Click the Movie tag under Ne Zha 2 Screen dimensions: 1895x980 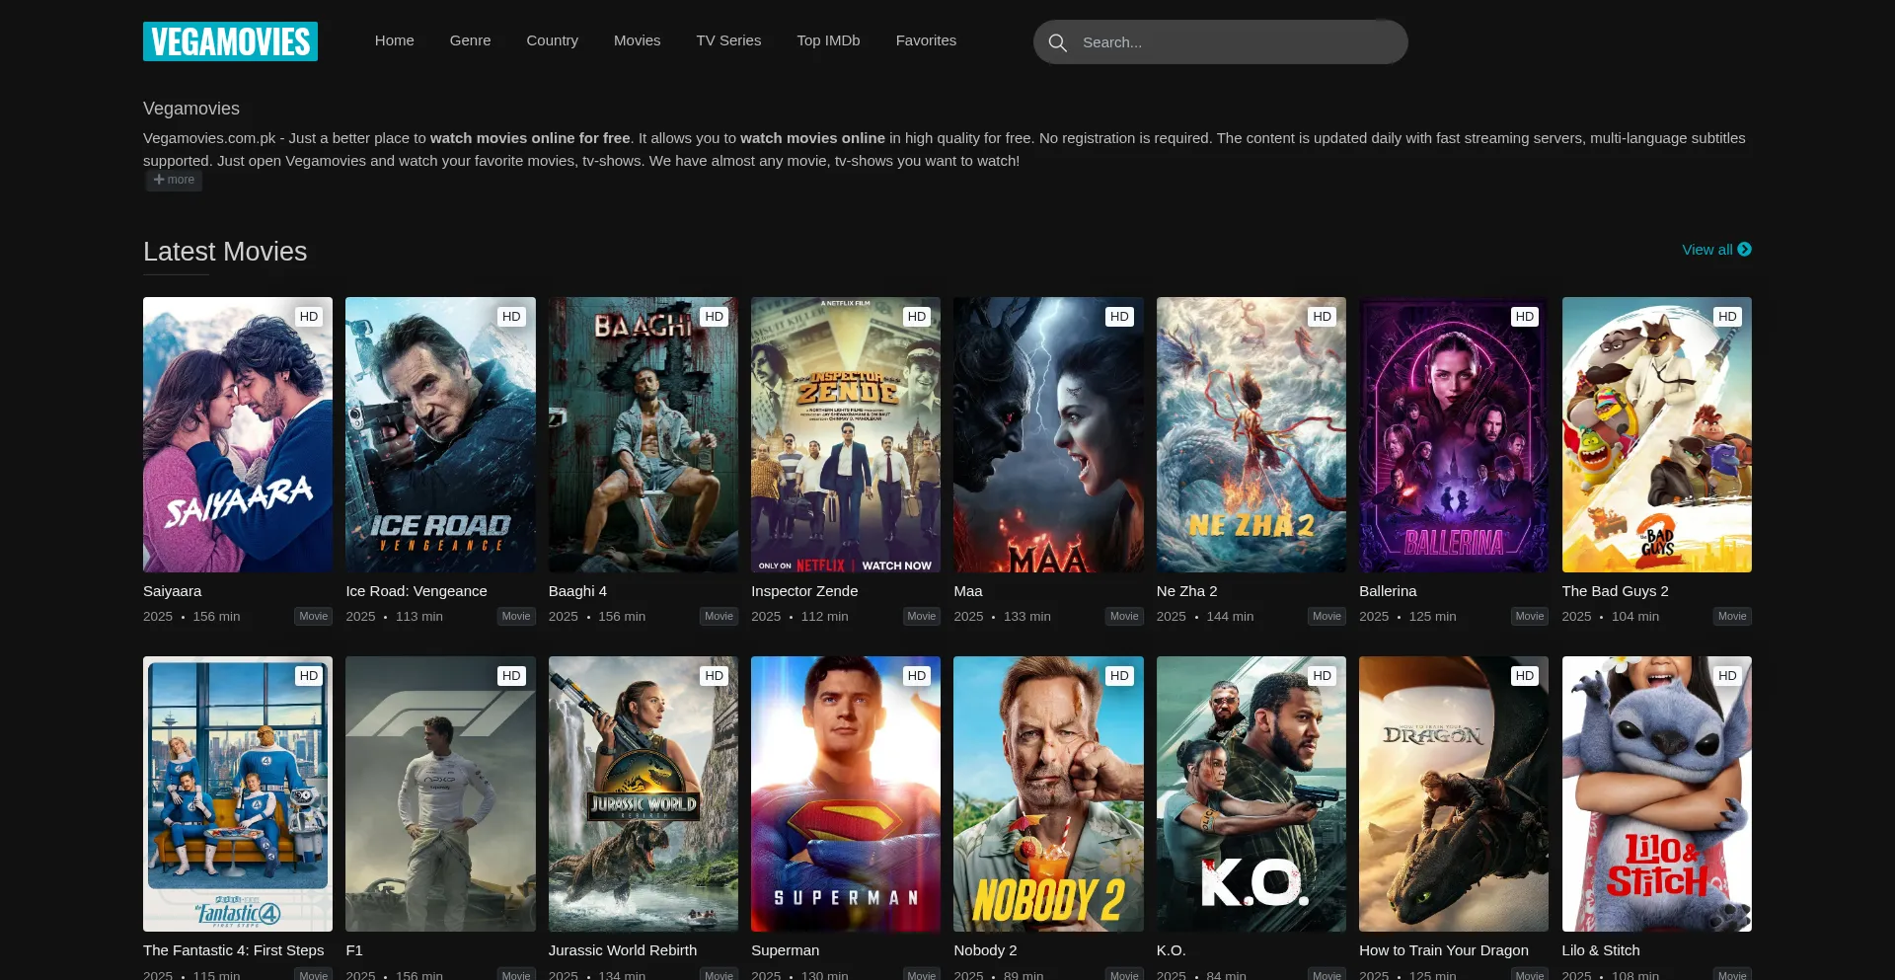[x=1326, y=616]
